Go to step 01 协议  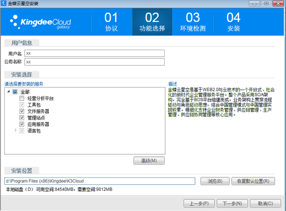coord(112,22)
